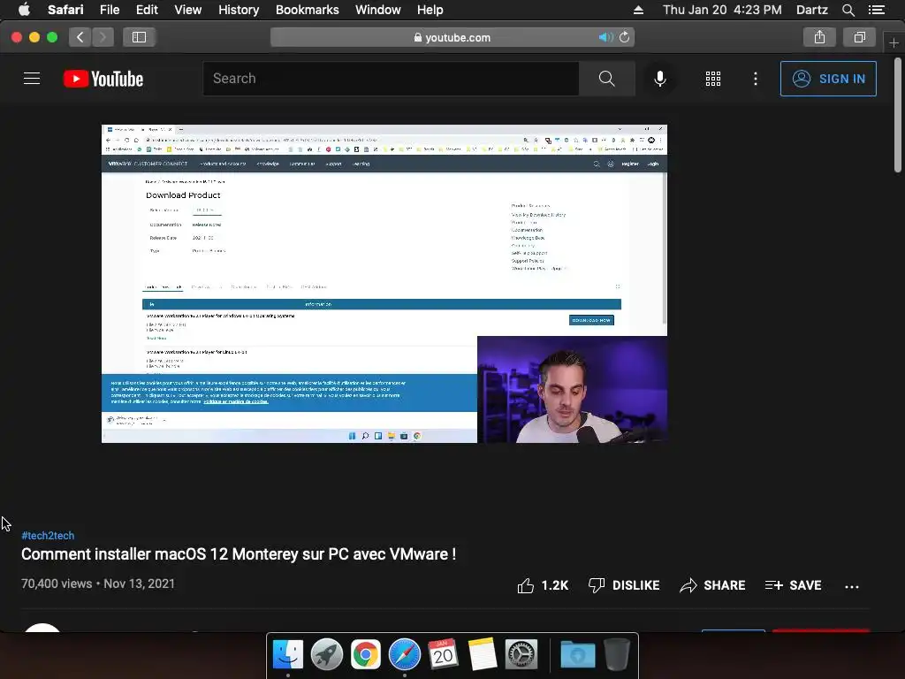
Task: Open the File menu
Action: point(110,10)
